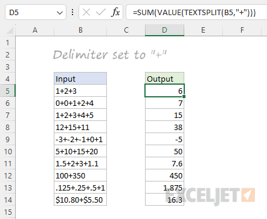Click the 'Delimiter set to "+"' title text

[x=110, y=54]
